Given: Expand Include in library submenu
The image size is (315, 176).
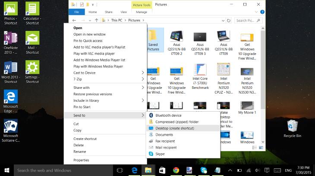Looking at the screenshot, I should click(108, 100).
